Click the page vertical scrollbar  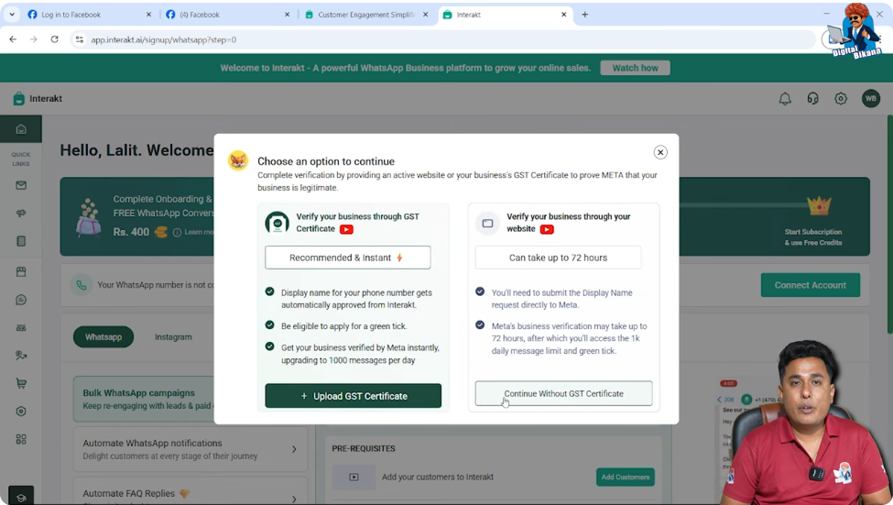coord(889,225)
